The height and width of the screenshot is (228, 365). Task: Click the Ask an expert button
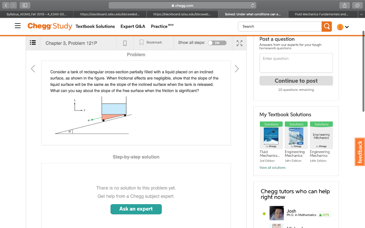tap(136, 209)
